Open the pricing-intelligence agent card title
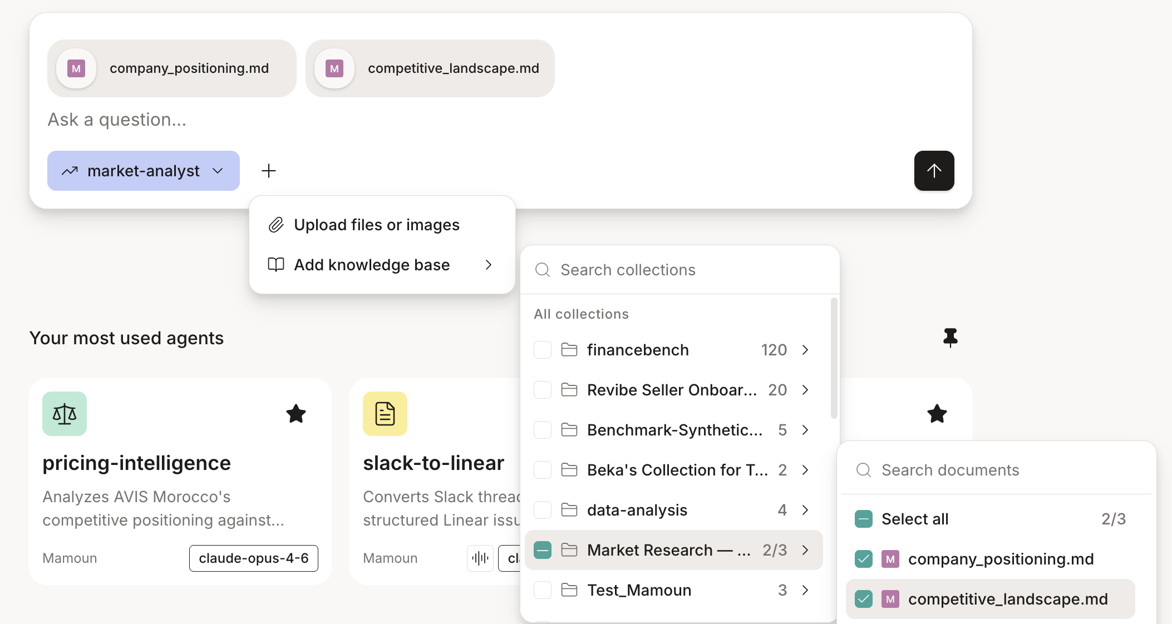The image size is (1172, 624). click(x=137, y=463)
